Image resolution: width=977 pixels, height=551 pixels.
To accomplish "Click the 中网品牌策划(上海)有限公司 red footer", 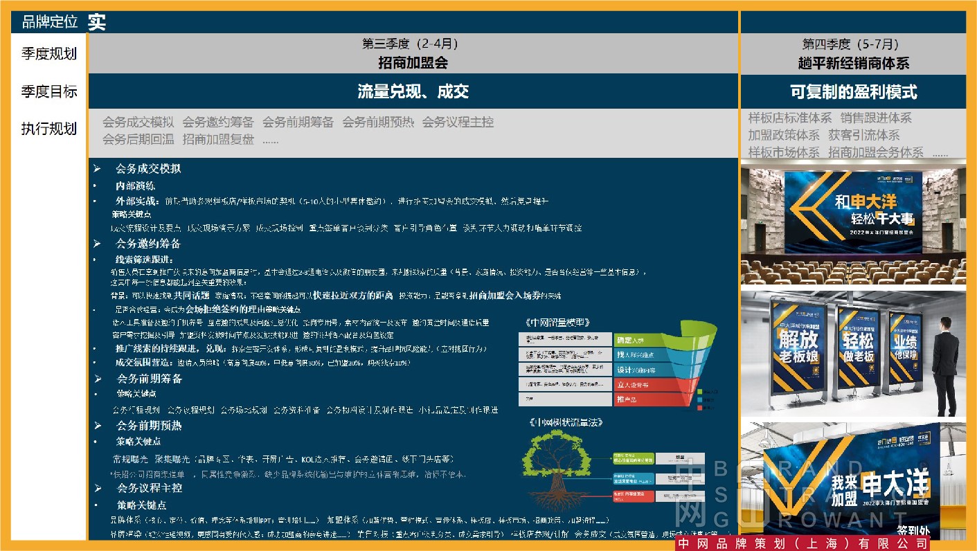I will pos(803,544).
